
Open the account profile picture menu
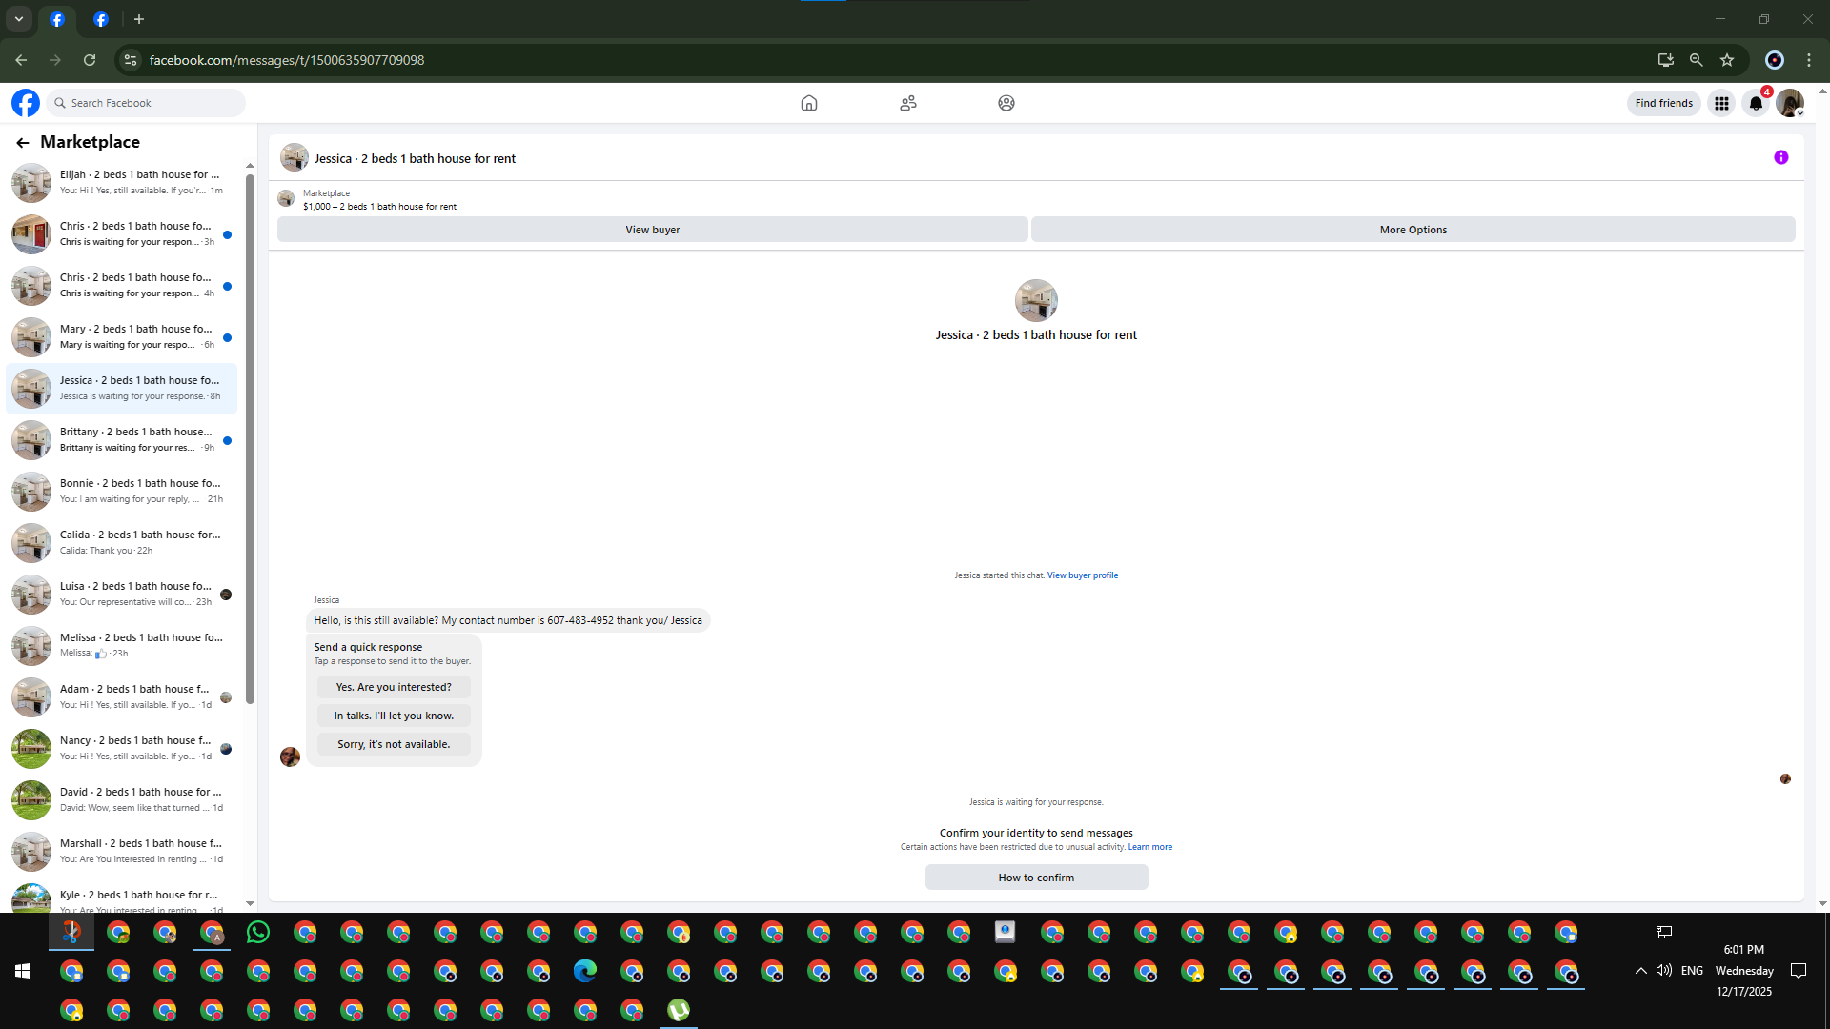[x=1789, y=103]
